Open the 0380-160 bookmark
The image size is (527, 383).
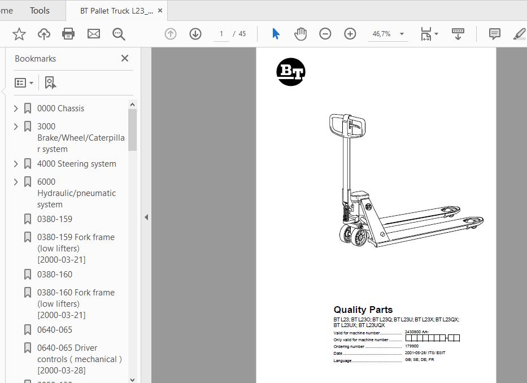click(55, 275)
